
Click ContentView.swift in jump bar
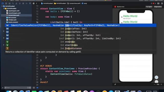74,3
